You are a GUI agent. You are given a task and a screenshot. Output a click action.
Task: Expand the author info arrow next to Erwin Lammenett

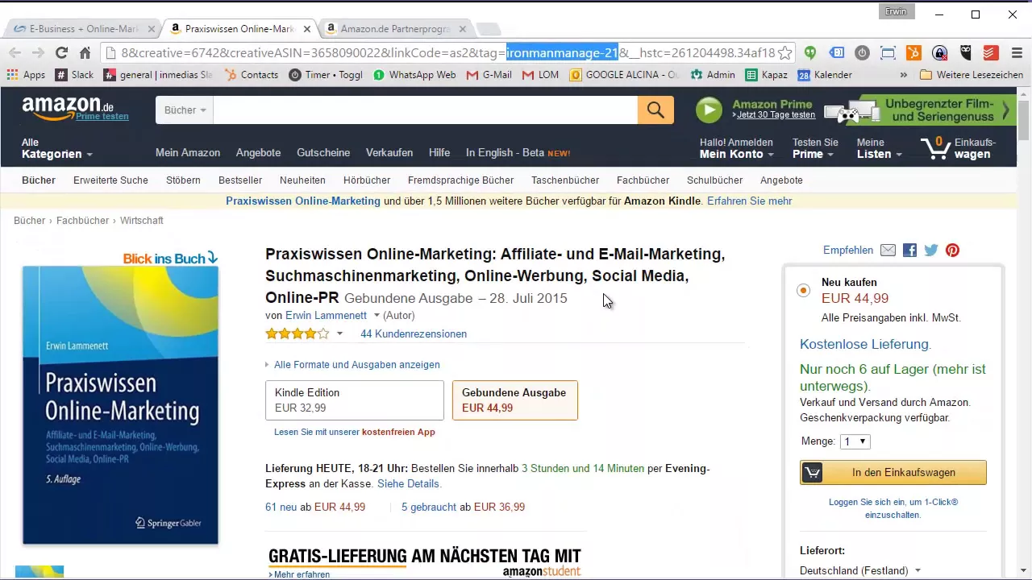[x=376, y=316]
